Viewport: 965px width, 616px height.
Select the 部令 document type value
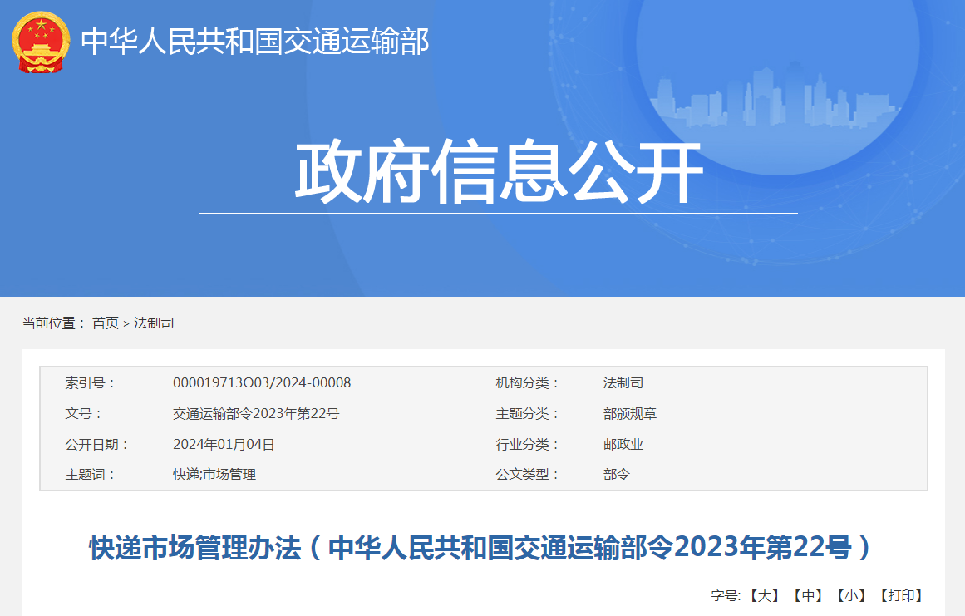coord(616,475)
